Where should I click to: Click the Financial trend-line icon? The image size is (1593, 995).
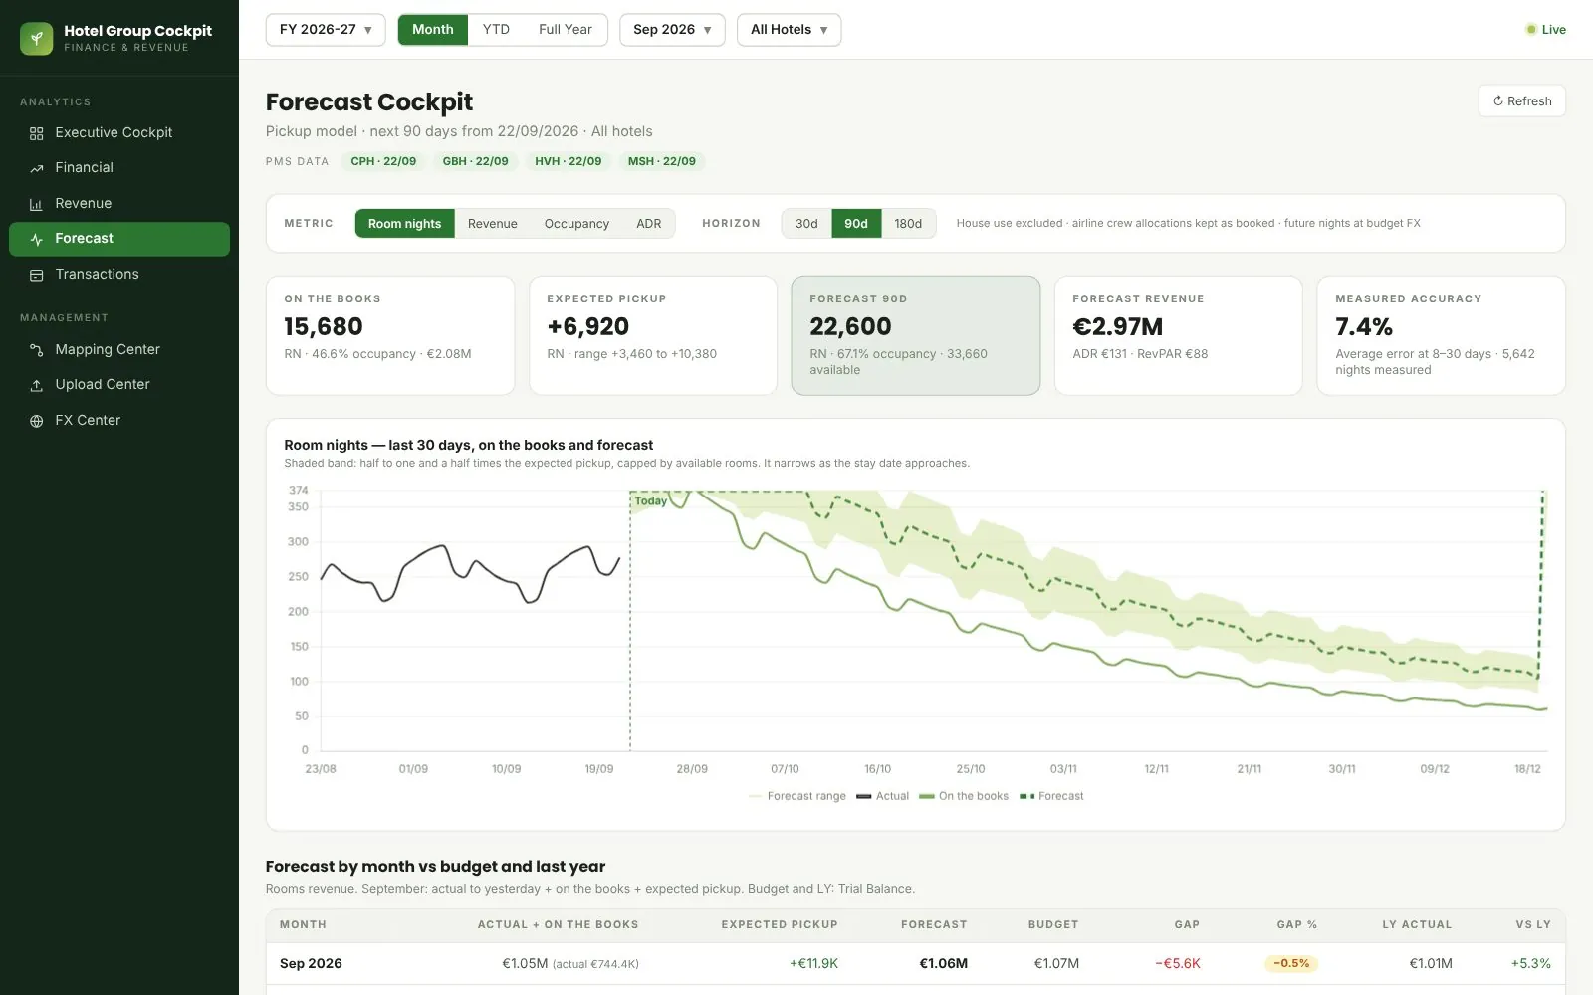pos(37,168)
